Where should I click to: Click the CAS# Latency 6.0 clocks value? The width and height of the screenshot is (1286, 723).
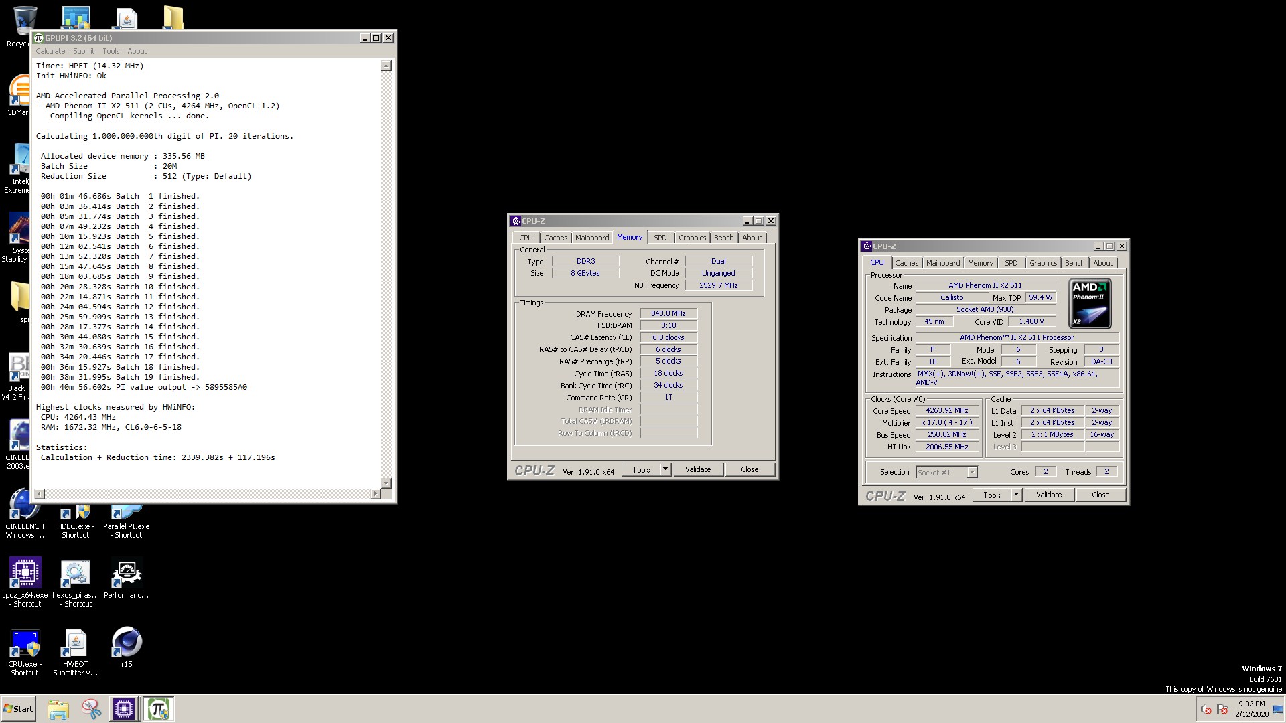tap(668, 337)
